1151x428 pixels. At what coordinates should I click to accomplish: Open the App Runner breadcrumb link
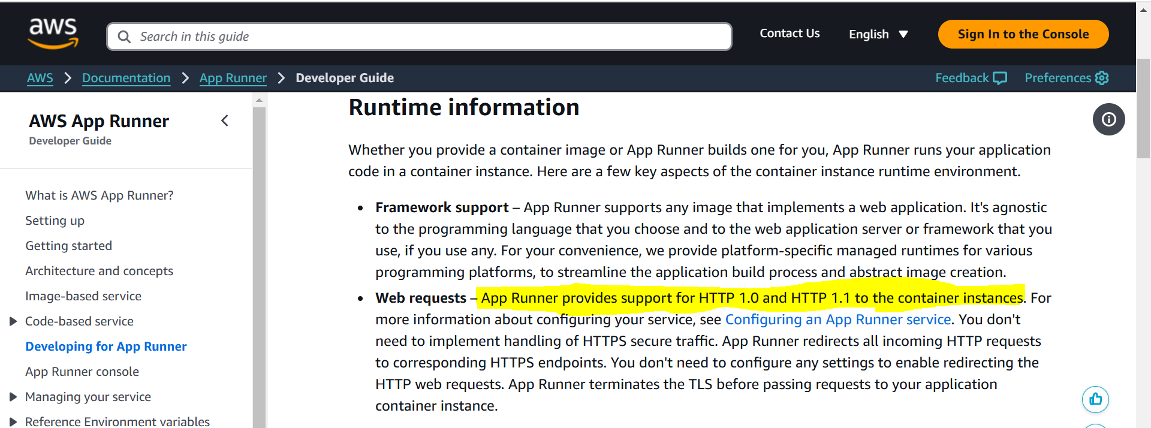pyautogui.click(x=233, y=78)
